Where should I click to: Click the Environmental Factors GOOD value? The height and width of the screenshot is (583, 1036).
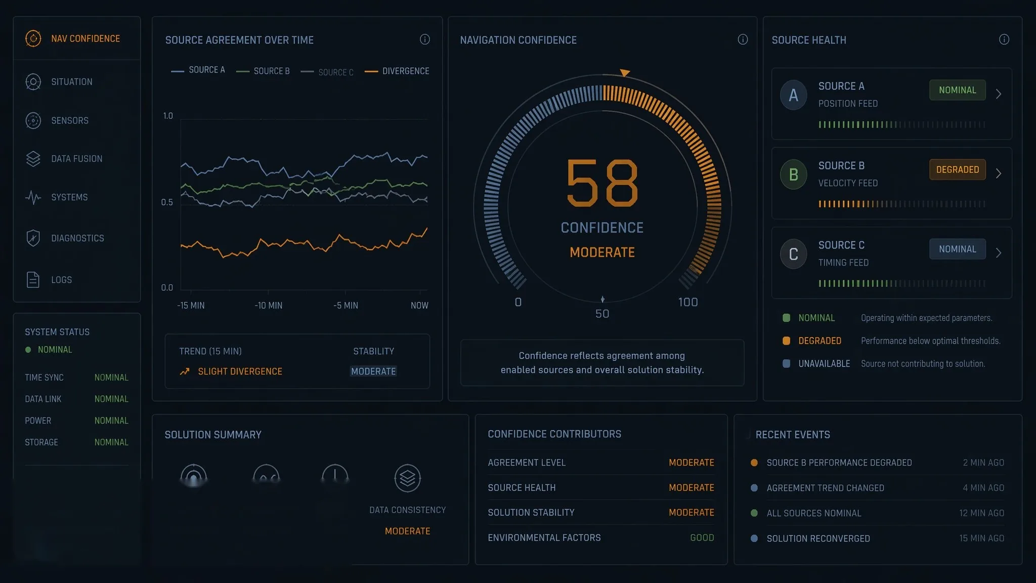[x=702, y=538]
